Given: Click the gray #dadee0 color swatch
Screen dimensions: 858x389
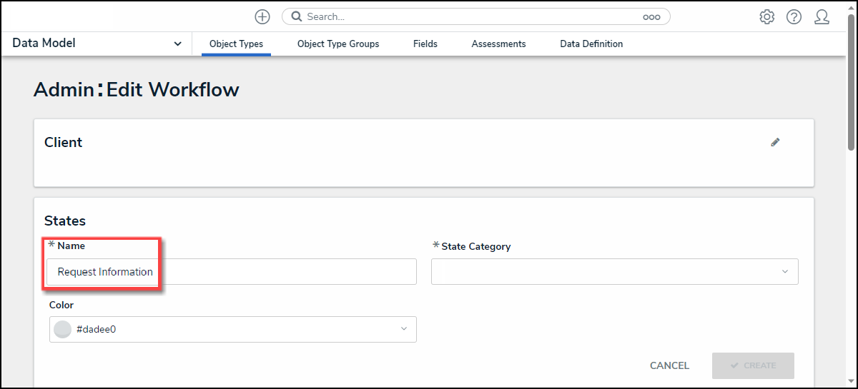Looking at the screenshot, I should [x=63, y=329].
